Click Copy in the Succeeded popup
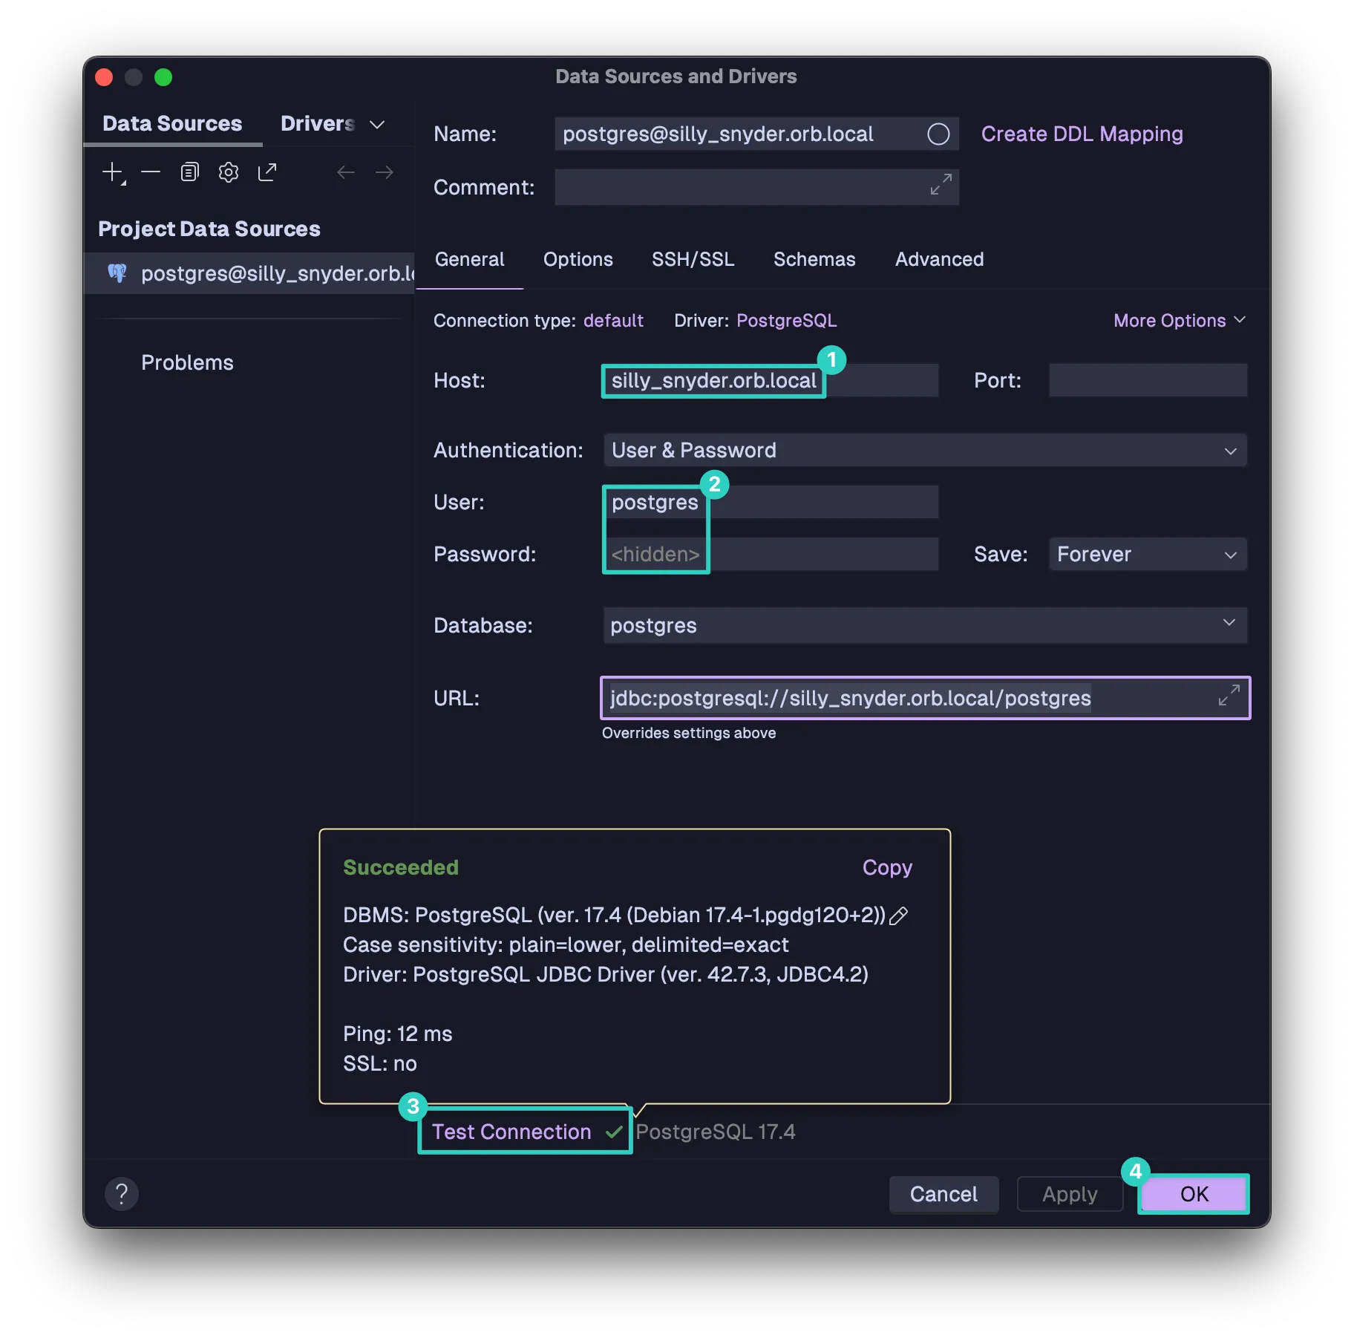 887,867
